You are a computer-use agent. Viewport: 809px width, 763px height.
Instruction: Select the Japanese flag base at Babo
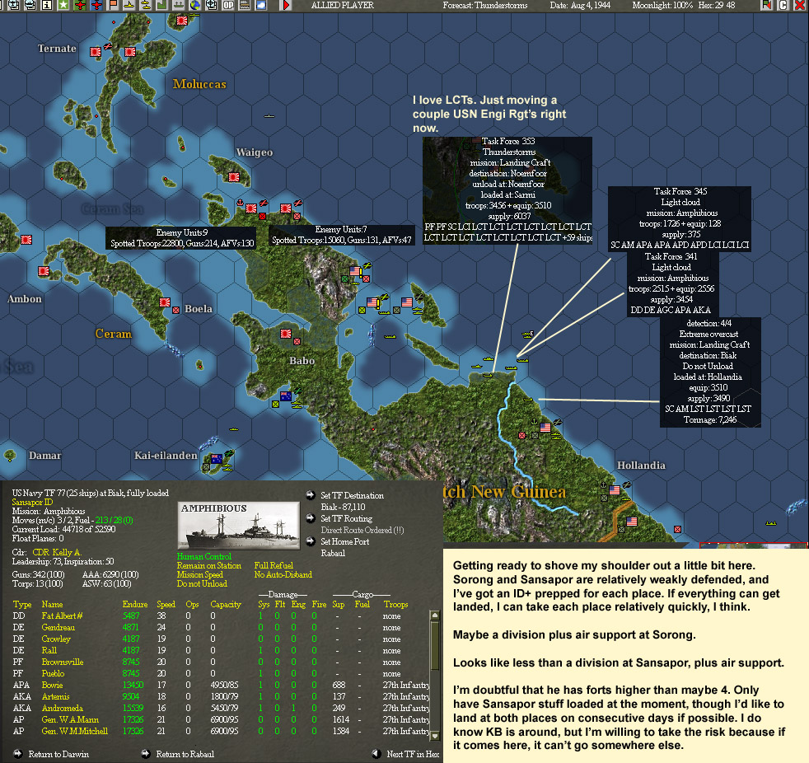[286, 334]
